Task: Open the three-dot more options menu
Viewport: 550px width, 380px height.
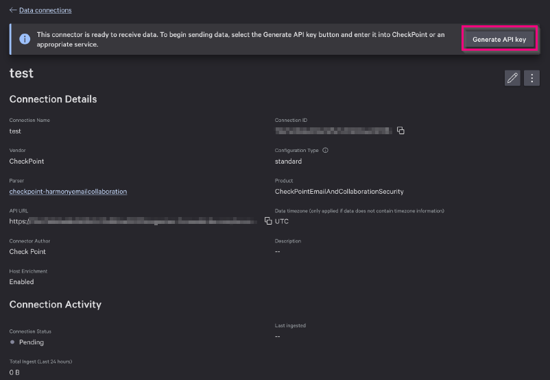Action: pyautogui.click(x=531, y=78)
